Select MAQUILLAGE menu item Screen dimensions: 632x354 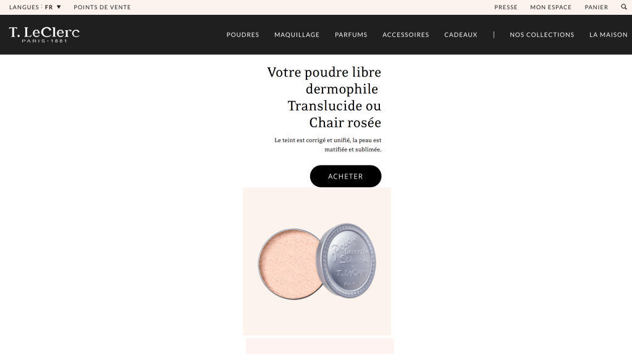(297, 35)
